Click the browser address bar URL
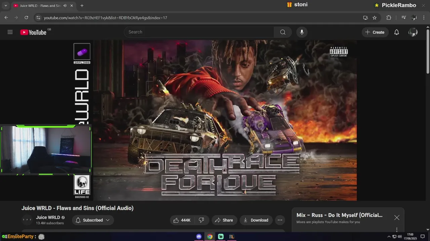 105,18
